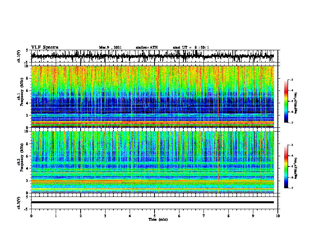The height and width of the screenshot is (242, 313).
Task: Click the -5 tick label on ch.3(V) axis
Action: pos(26,209)
